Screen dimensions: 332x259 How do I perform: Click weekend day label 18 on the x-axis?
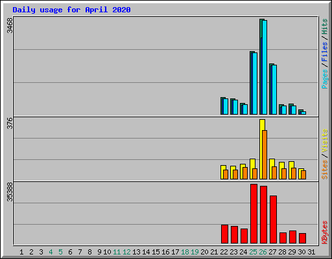pos(185,252)
